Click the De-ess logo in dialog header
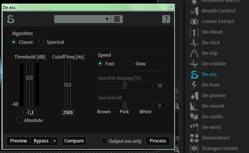This screenshot has height=153, width=249. [x=11, y=19]
